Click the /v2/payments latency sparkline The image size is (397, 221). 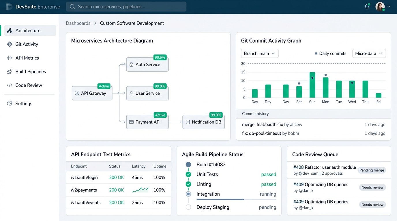[140, 190]
